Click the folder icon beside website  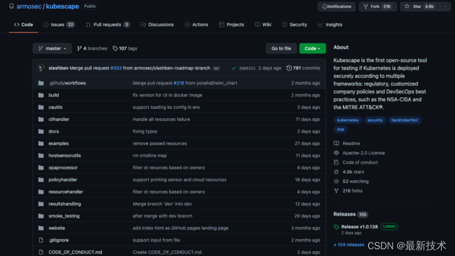[41, 228]
